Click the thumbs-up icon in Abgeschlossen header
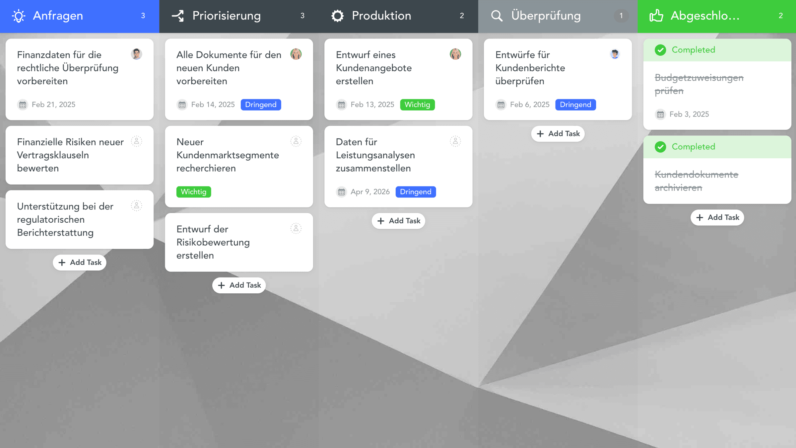This screenshot has width=796, height=448. click(x=656, y=16)
